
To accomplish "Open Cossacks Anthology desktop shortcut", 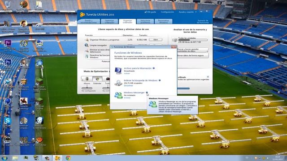I will 24,102.
